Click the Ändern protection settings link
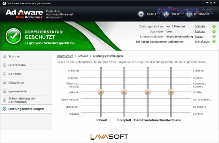 pos(199,37)
